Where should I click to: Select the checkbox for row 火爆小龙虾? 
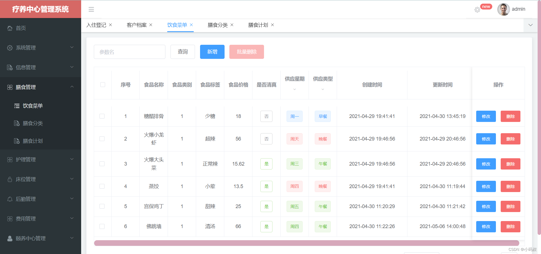[102, 139]
